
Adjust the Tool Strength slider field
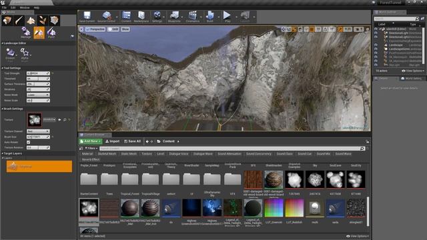[x=38, y=73]
